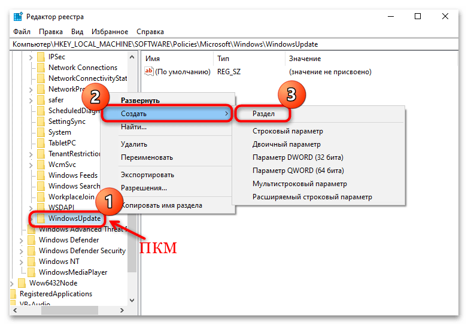Click the Registry Editor app icon in title bar

(18, 17)
